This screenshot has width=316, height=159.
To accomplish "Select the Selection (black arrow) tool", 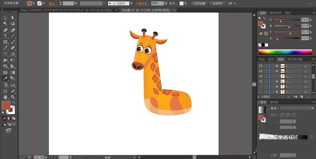I will tap(5, 18).
